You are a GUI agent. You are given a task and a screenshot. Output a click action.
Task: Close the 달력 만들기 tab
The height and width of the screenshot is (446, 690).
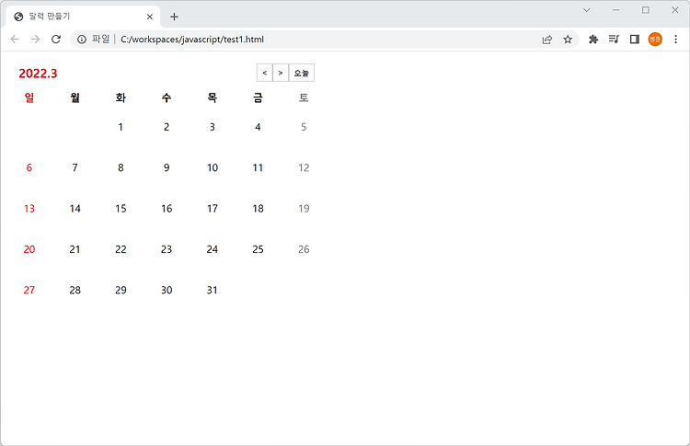(150, 17)
